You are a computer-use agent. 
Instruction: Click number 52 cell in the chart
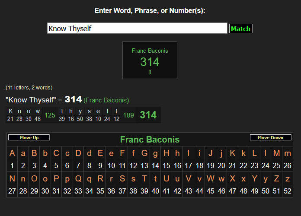pos(288,191)
